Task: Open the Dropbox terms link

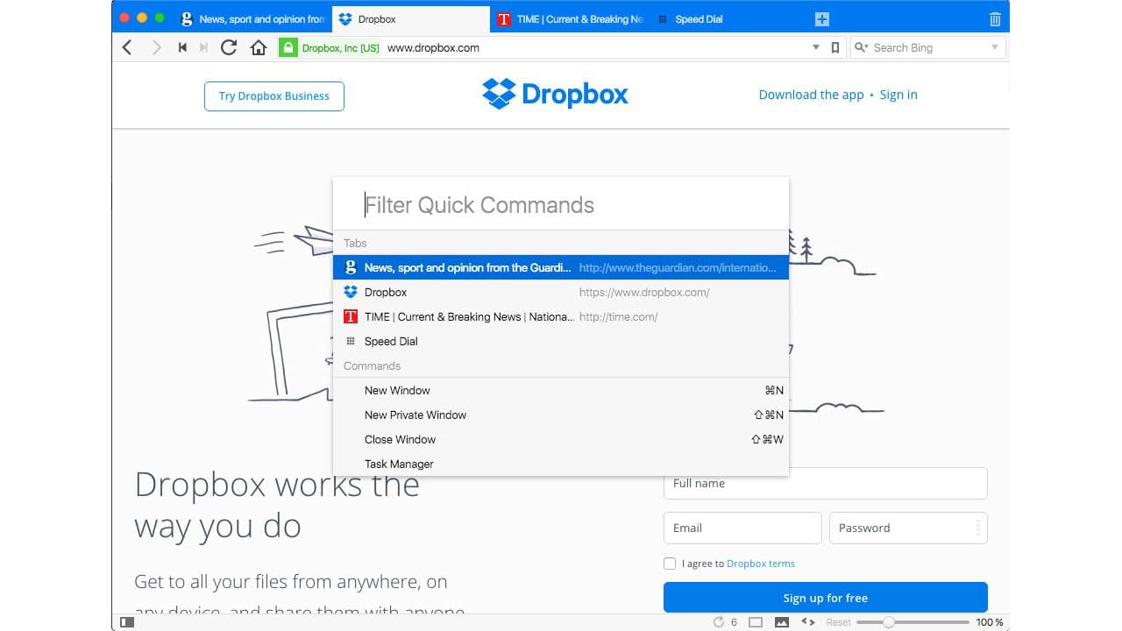Action: pos(761,564)
